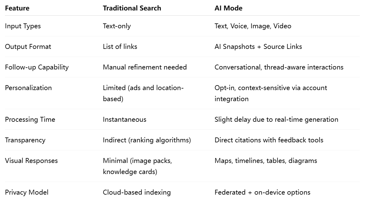
Task: Select the "Follow-up Capability" row label
Action: pos(37,67)
